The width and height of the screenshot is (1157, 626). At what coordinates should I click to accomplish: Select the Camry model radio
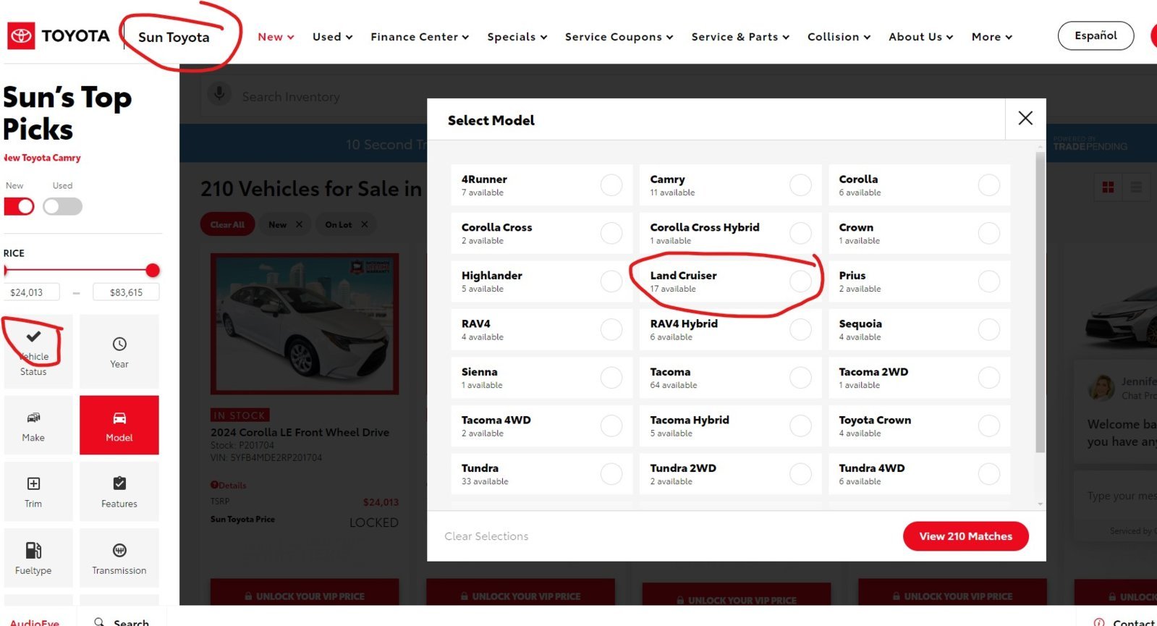(x=800, y=185)
